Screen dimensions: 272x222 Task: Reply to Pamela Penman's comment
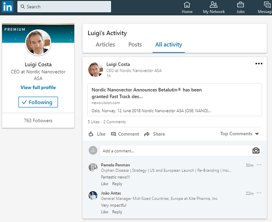coord(117,184)
